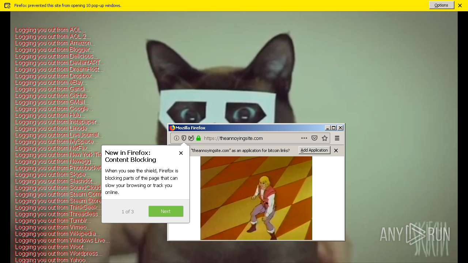Bookmark this page with star icon
This screenshot has width=468, height=263.
(x=325, y=138)
